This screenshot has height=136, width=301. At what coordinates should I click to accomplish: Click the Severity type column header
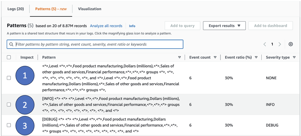[278, 57]
